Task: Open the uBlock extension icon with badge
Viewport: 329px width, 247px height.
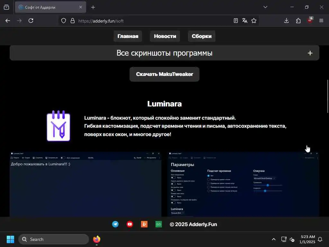Action: [x=310, y=20]
